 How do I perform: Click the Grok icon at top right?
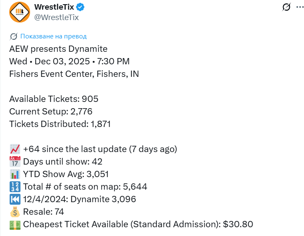coord(286,7)
